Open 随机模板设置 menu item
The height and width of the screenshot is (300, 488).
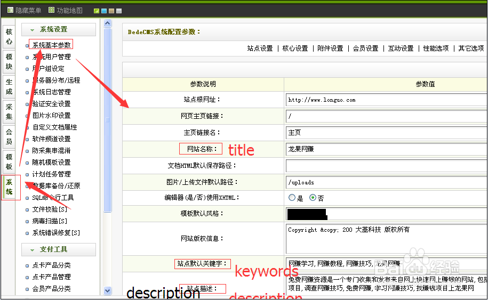click(x=52, y=163)
